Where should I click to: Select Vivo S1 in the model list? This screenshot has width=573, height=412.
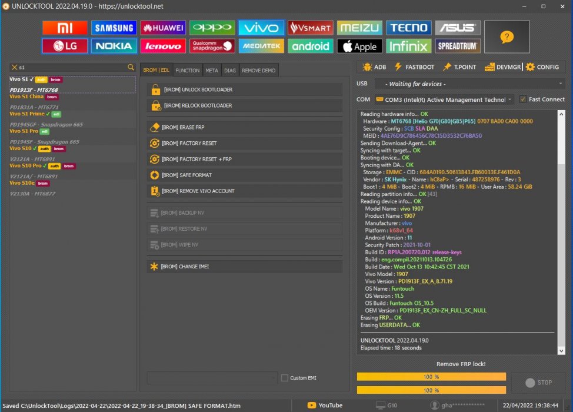tap(72, 84)
